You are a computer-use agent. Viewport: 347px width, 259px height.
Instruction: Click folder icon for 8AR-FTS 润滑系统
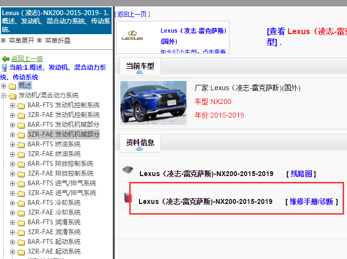coord(21,222)
